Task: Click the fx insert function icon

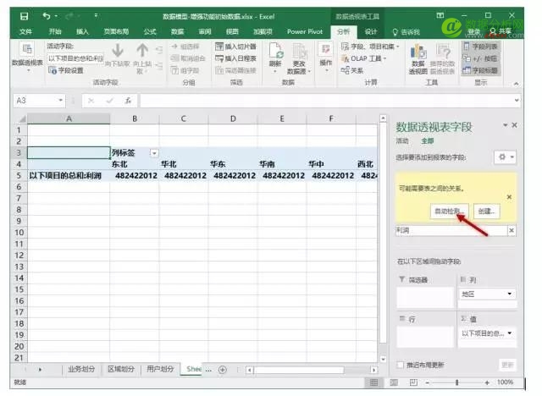Action: 128,101
